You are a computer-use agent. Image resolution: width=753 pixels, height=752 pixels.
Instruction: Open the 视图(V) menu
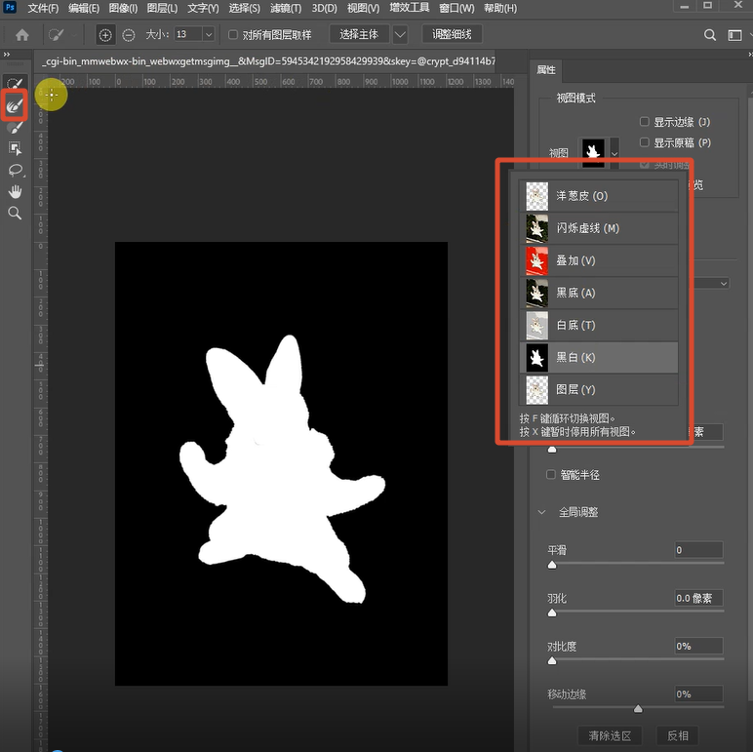click(363, 8)
